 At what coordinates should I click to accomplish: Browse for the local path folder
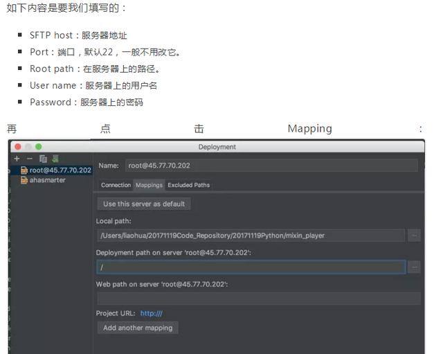[414, 236]
